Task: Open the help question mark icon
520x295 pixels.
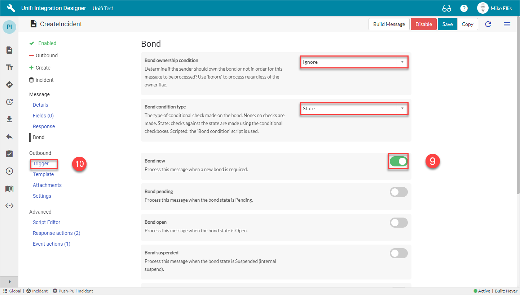Action: coord(464,8)
